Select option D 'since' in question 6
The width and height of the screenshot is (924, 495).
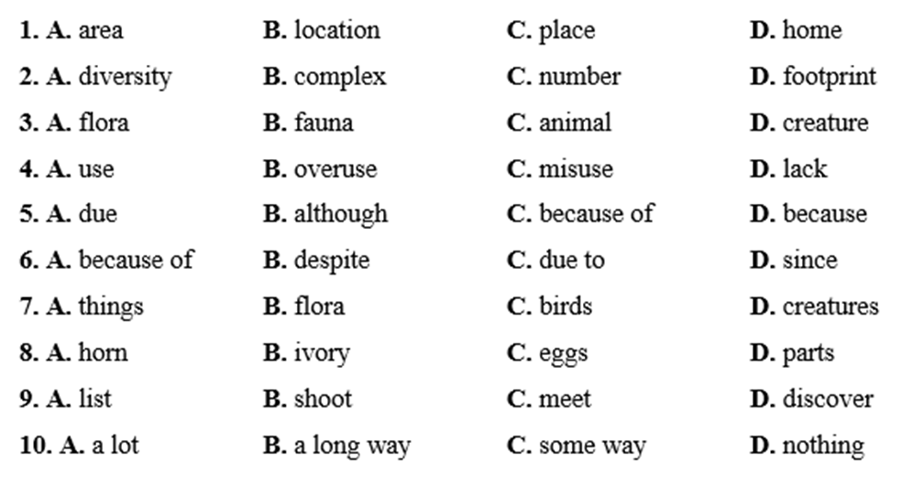click(x=809, y=261)
